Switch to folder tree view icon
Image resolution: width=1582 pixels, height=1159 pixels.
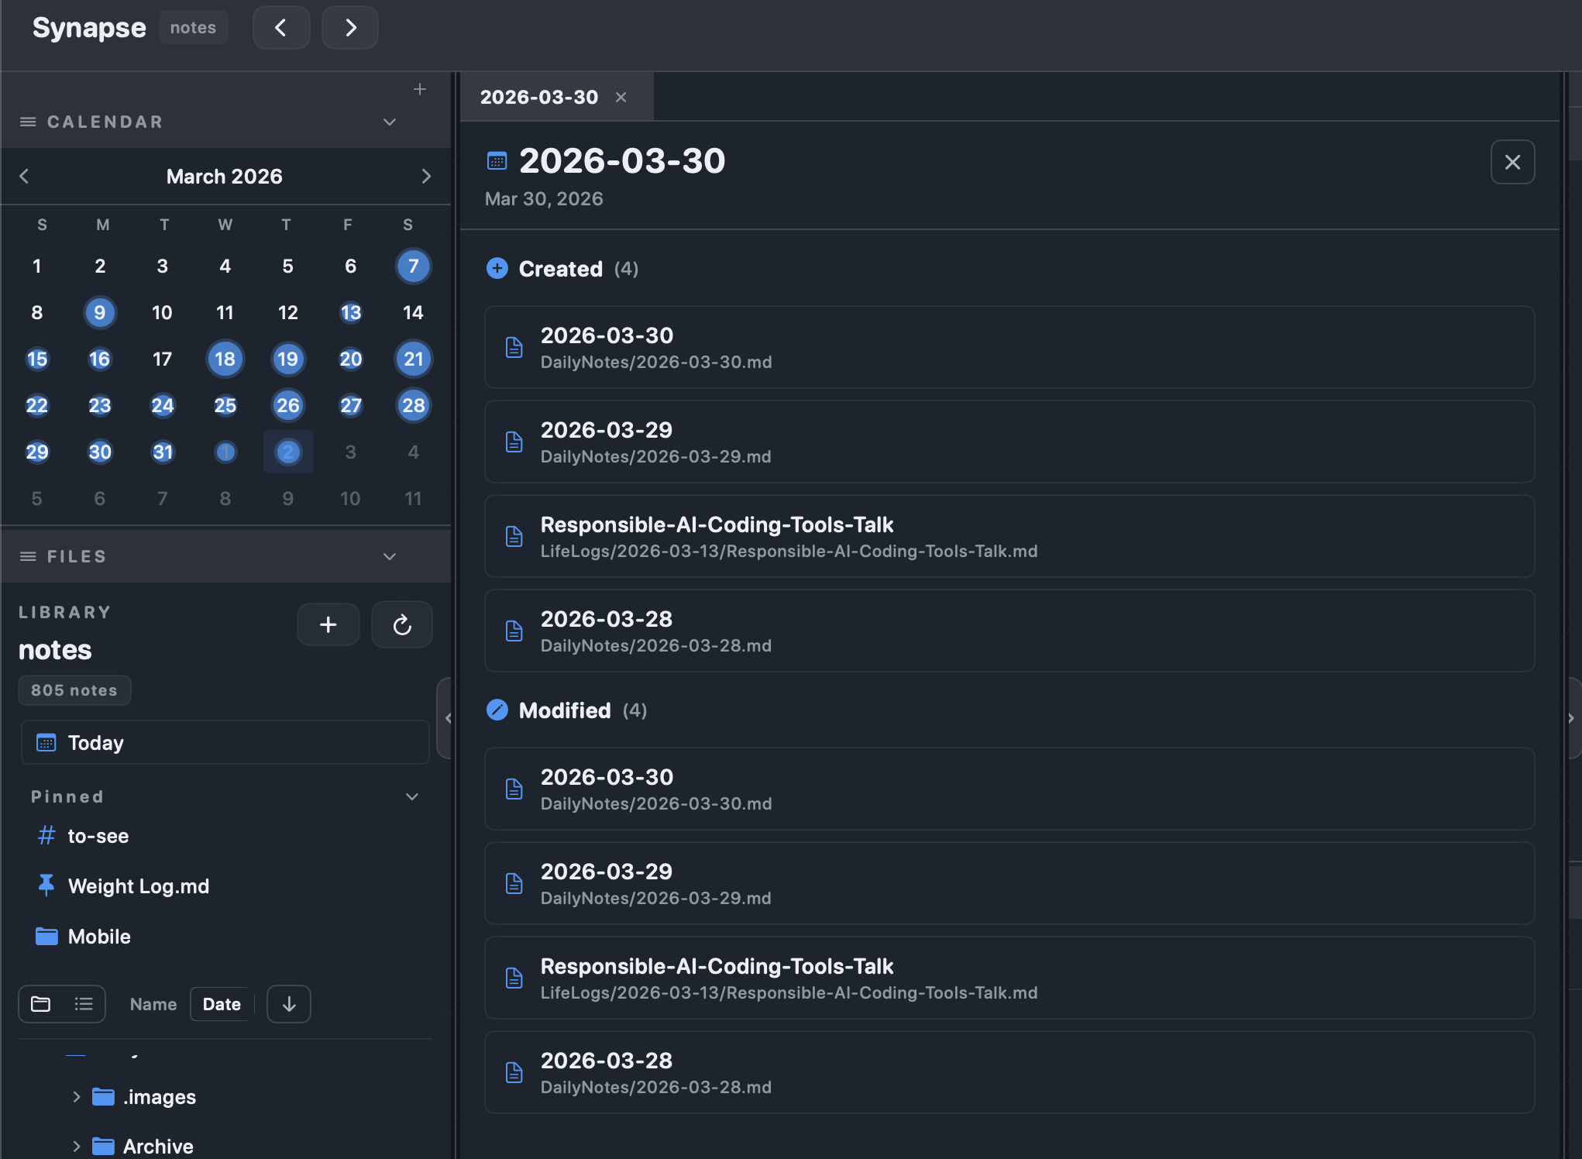pos(41,1004)
